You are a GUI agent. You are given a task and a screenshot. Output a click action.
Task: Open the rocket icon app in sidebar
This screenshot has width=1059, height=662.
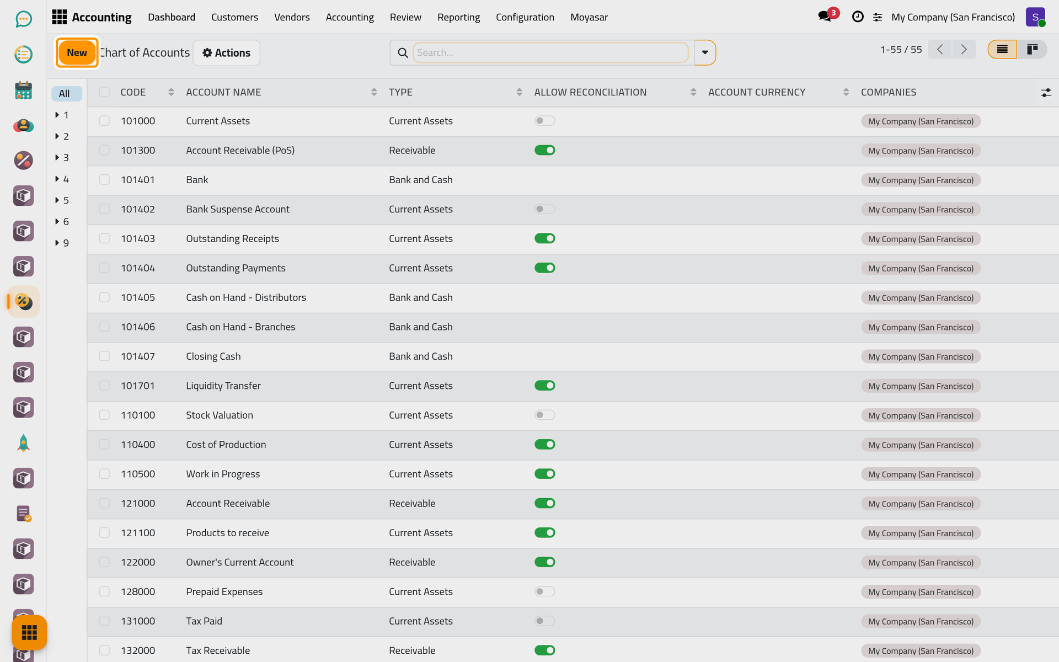pos(23,443)
